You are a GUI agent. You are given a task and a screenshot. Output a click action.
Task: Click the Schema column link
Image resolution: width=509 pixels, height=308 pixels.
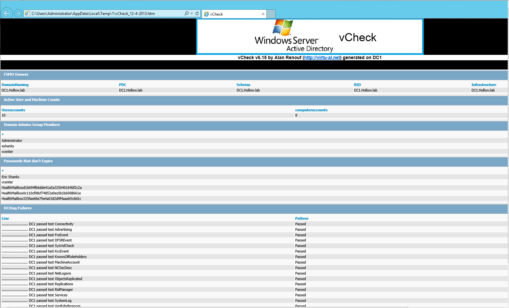(243, 85)
